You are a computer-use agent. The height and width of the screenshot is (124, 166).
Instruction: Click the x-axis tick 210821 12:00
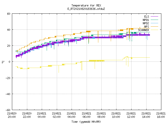tap(131, 115)
